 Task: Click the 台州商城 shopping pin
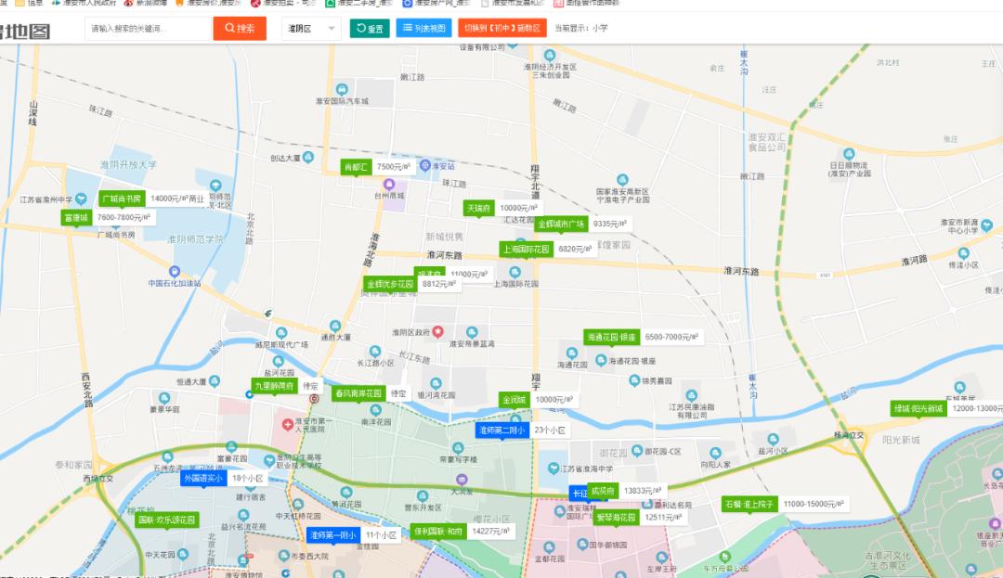[389, 185]
